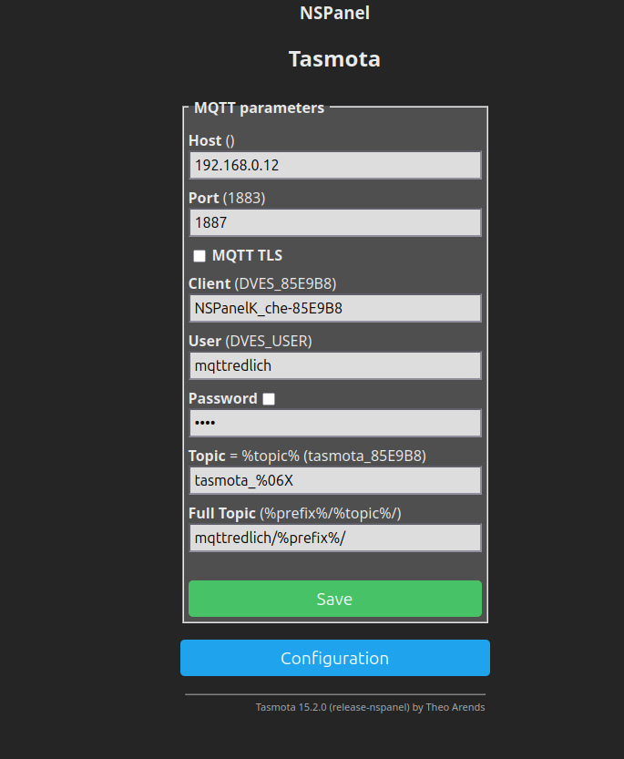
Task: Click the Tasmota heading
Action: [x=334, y=59]
